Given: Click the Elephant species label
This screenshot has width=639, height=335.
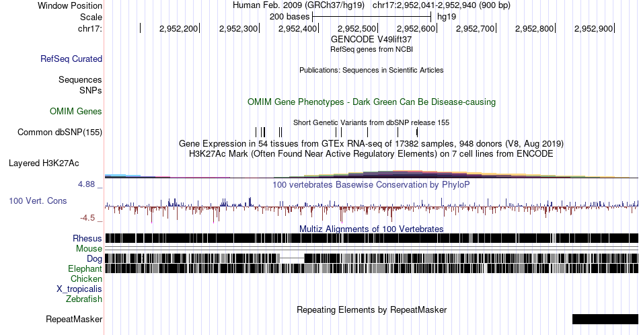Looking at the screenshot, I should (85, 268).
